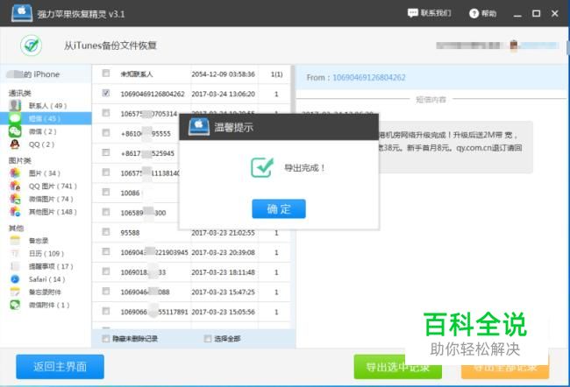Click 返回主界面 button

(60, 367)
